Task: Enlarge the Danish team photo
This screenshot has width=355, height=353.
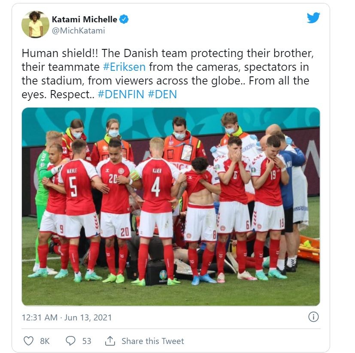Action: coord(171,207)
